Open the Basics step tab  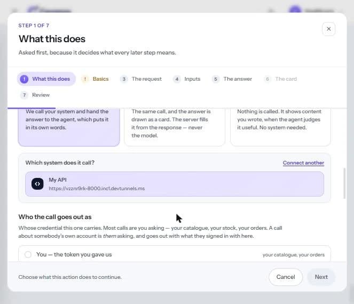click(x=95, y=79)
